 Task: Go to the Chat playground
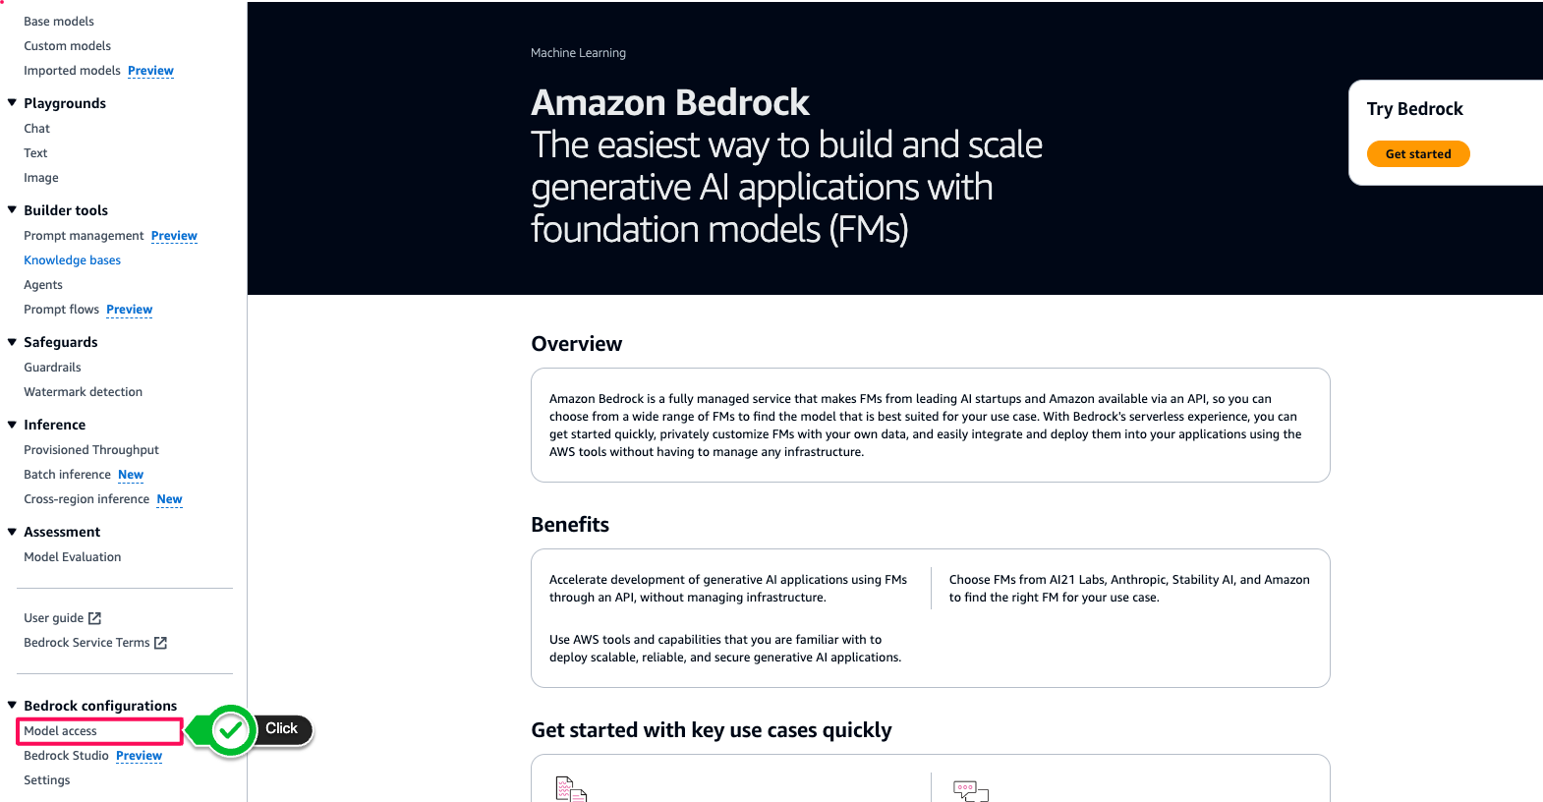tap(37, 129)
